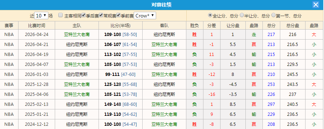This screenshot has height=129, width=324.
Task: Click the 109-108 score on 2026-04-24
Action: point(113,35)
